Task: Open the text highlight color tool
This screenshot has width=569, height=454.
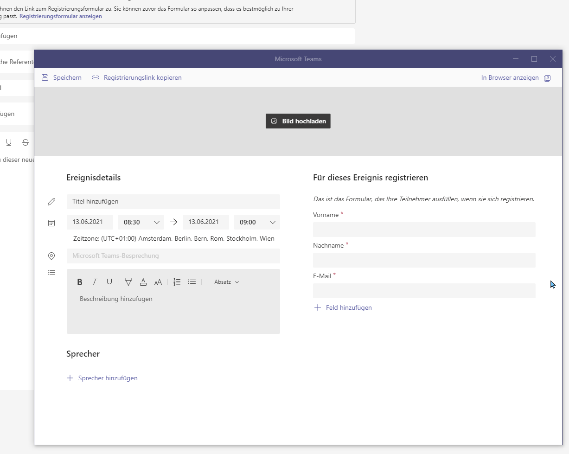Action: pyautogui.click(x=128, y=282)
